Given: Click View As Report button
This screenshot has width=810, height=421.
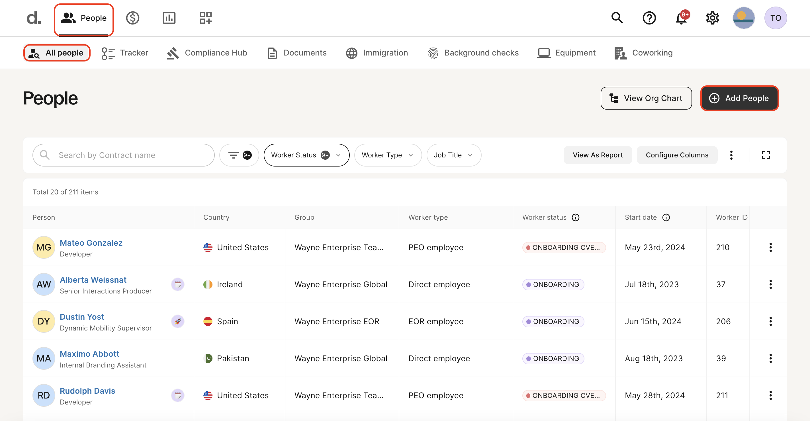Looking at the screenshot, I should [x=598, y=155].
